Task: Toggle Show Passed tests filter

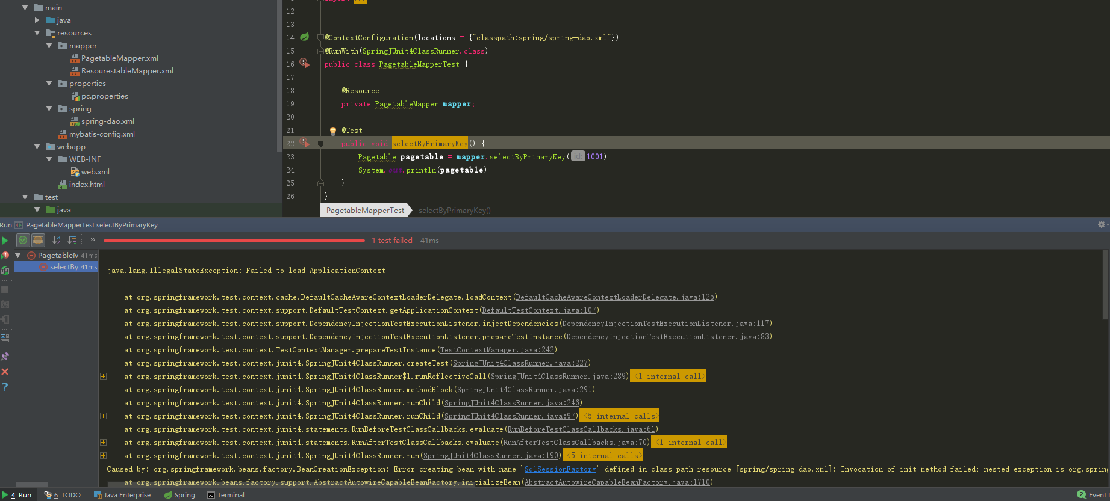Action: click(x=23, y=240)
